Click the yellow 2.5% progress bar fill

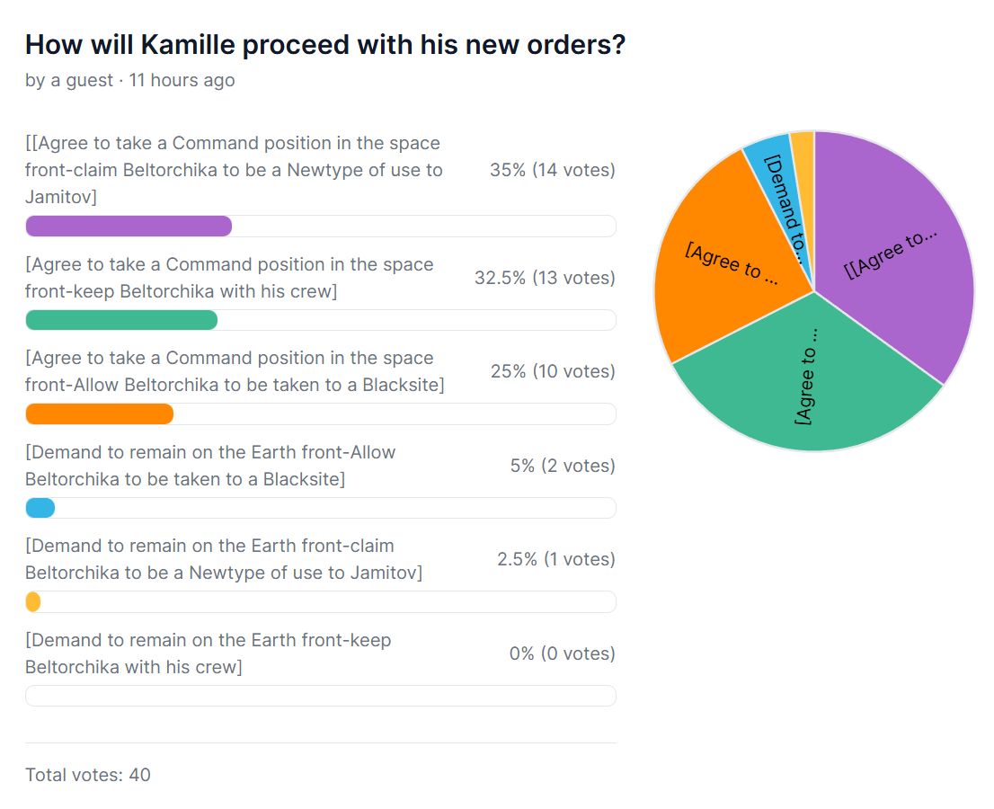pyautogui.click(x=33, y=602)
